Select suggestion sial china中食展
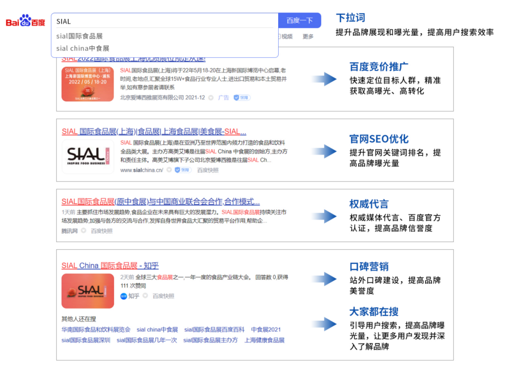The image size is (510, 373). [83, 48]
